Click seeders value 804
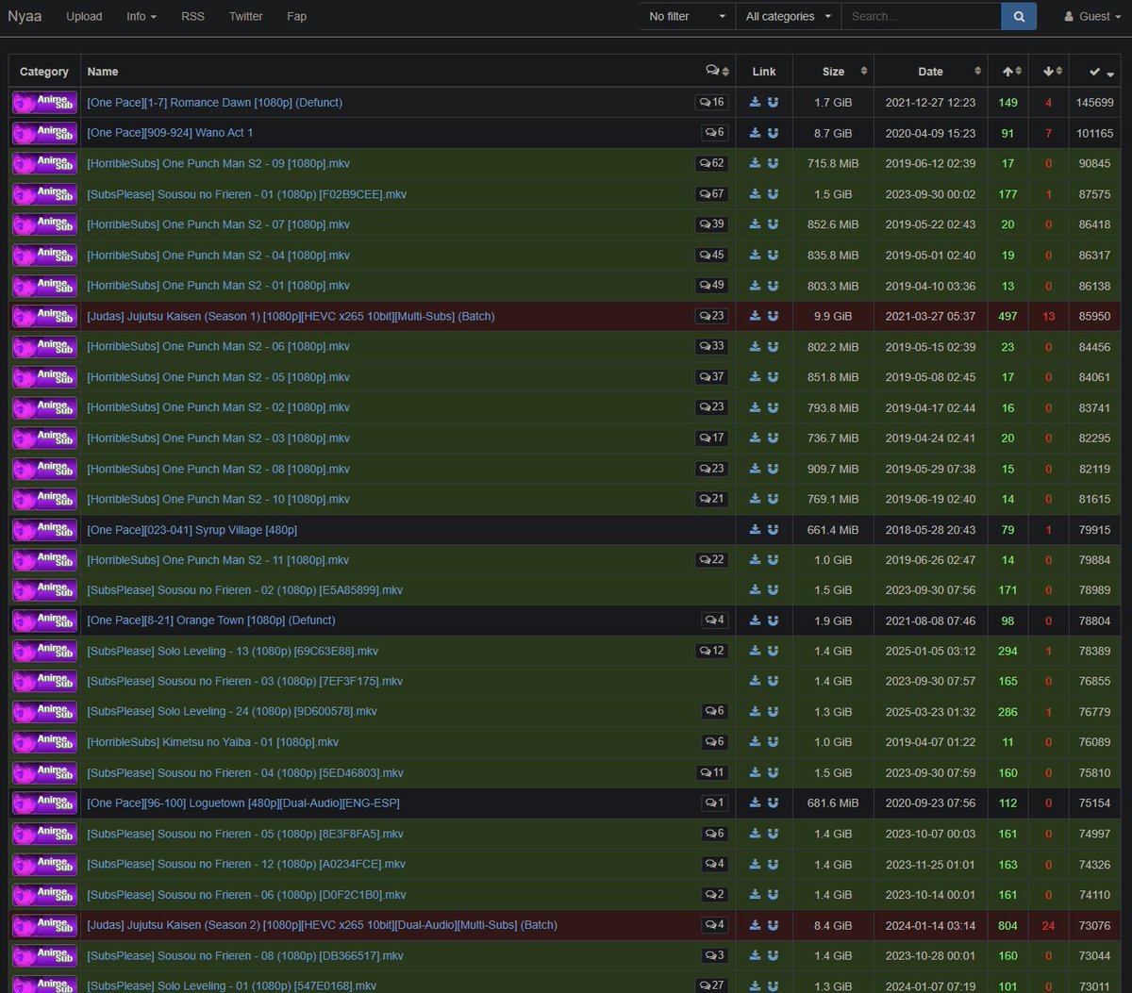This screenshot has width=1132, height=993. pyautogui.click(x=1007, y=925)
